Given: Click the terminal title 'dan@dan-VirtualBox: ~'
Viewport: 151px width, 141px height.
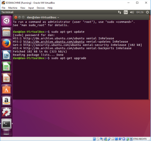Looking at the screenshot, I should tap(43, 17).
